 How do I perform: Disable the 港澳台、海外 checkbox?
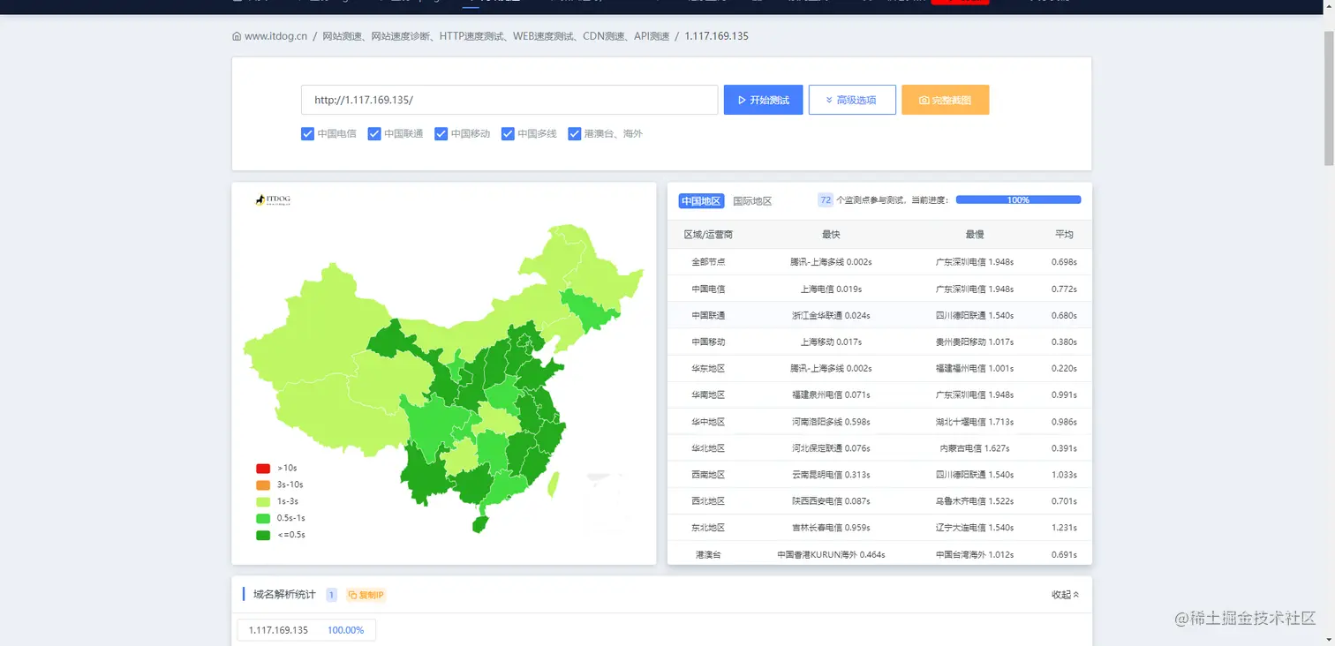click(575, 134)
